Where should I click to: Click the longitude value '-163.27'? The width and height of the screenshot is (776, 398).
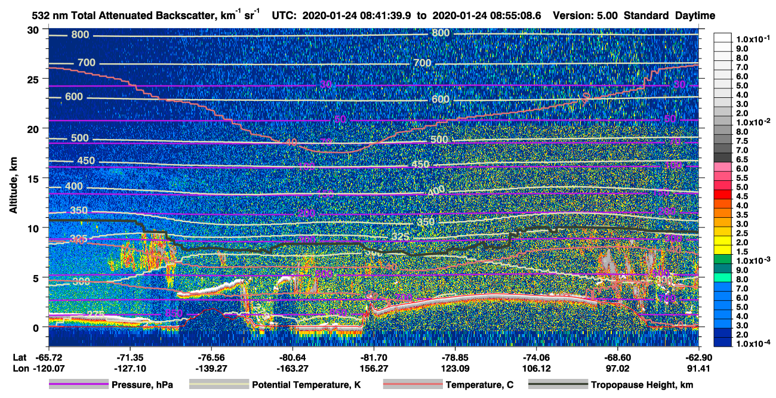[x=292, y=368]
